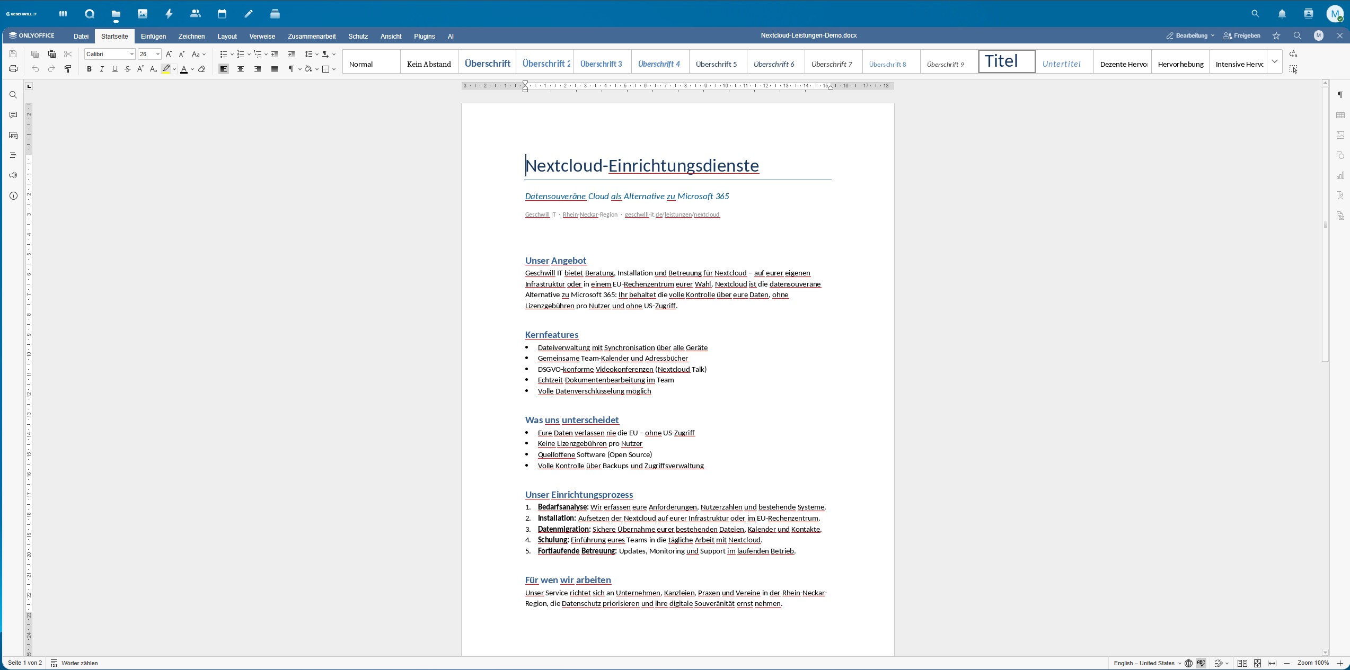The width and height of the screenshot is (1350, 670).
Task: Click the Clear style eraser icon
Action: (x=202, y=69)
